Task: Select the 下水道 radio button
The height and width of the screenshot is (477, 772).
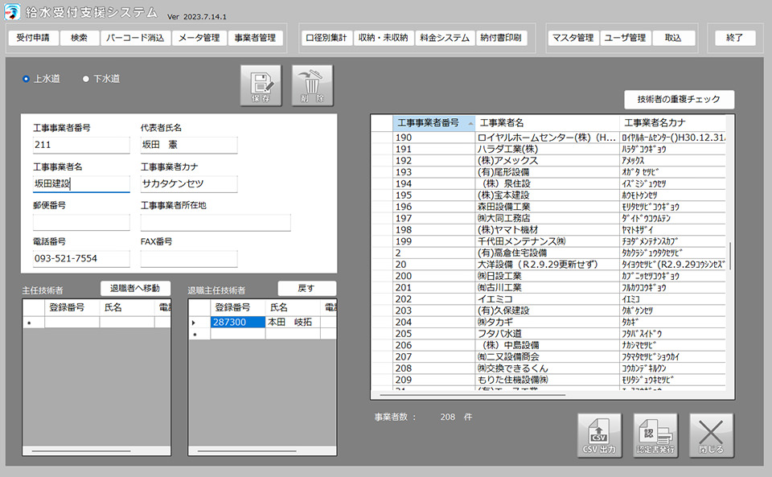Action: pyautogui.click(x=87, y=79)
